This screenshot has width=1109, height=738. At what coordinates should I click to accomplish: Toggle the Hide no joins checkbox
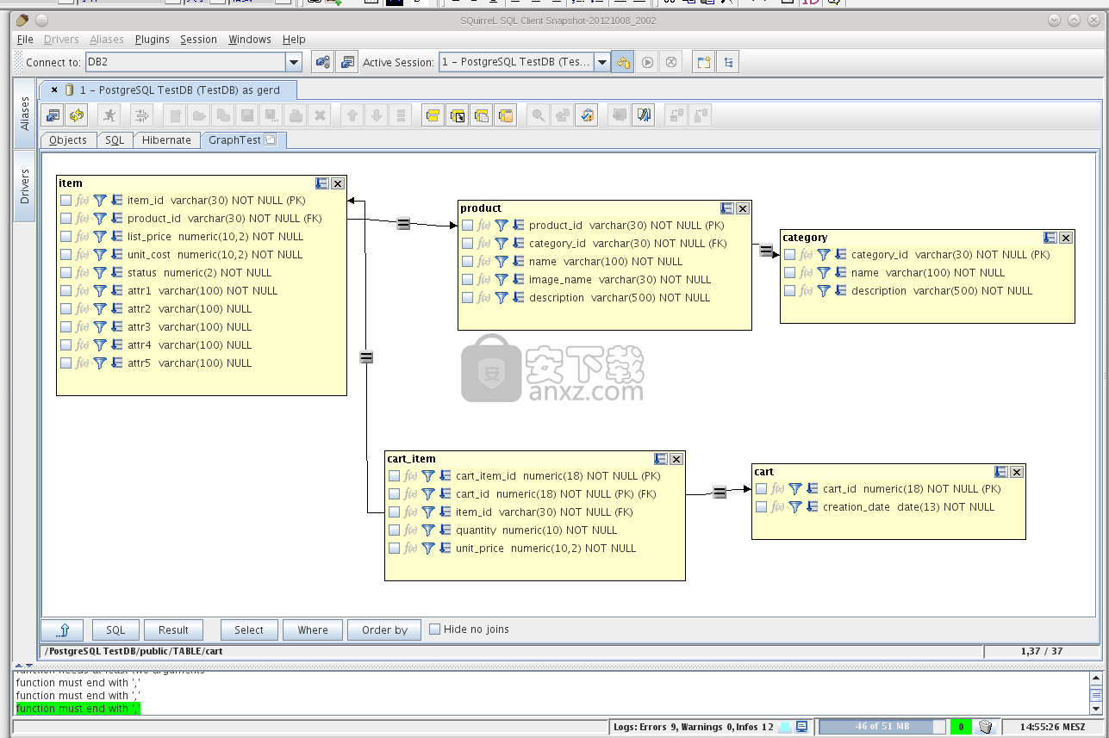(435, 629)
